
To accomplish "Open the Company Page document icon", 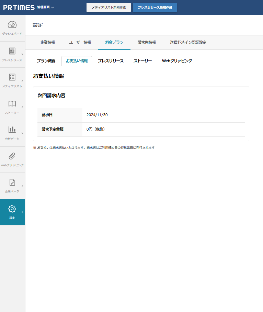I will click(x=12, y=182).
